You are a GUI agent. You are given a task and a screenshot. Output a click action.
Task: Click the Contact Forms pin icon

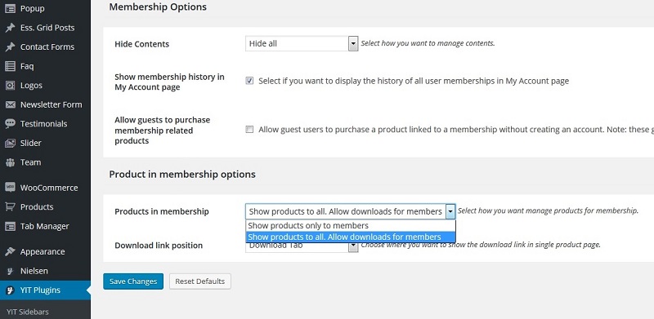(x=10, y=47)
